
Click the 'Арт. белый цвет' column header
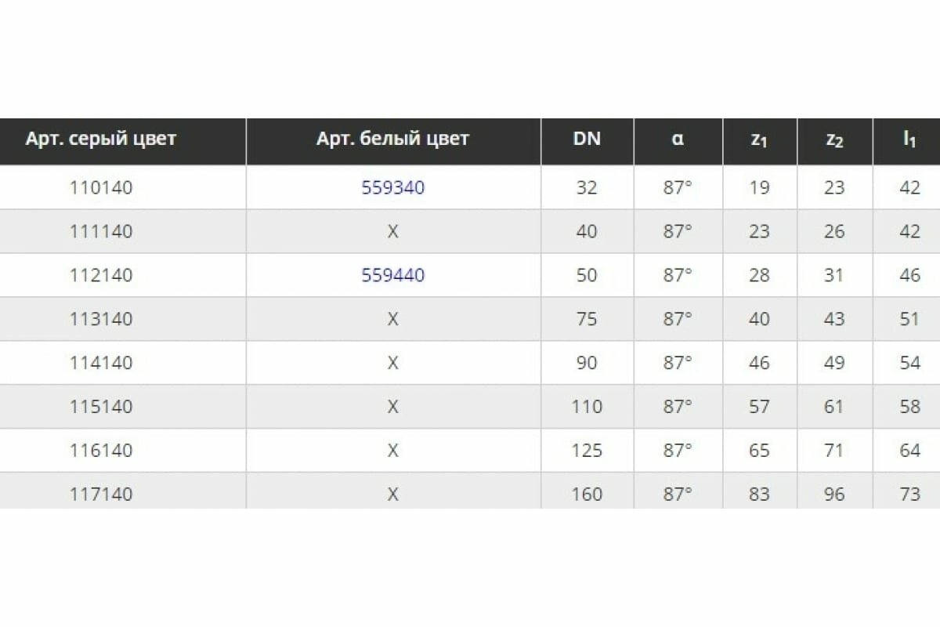point(393,140)
